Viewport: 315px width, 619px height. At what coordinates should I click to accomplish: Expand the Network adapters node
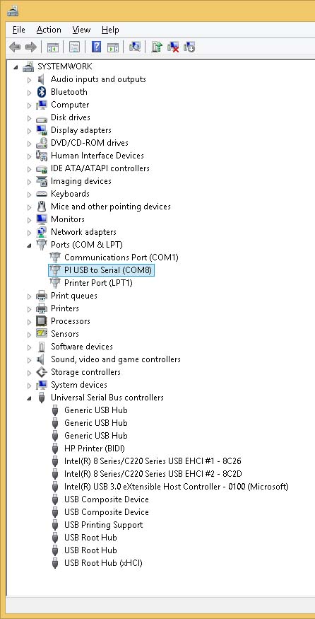29,233
